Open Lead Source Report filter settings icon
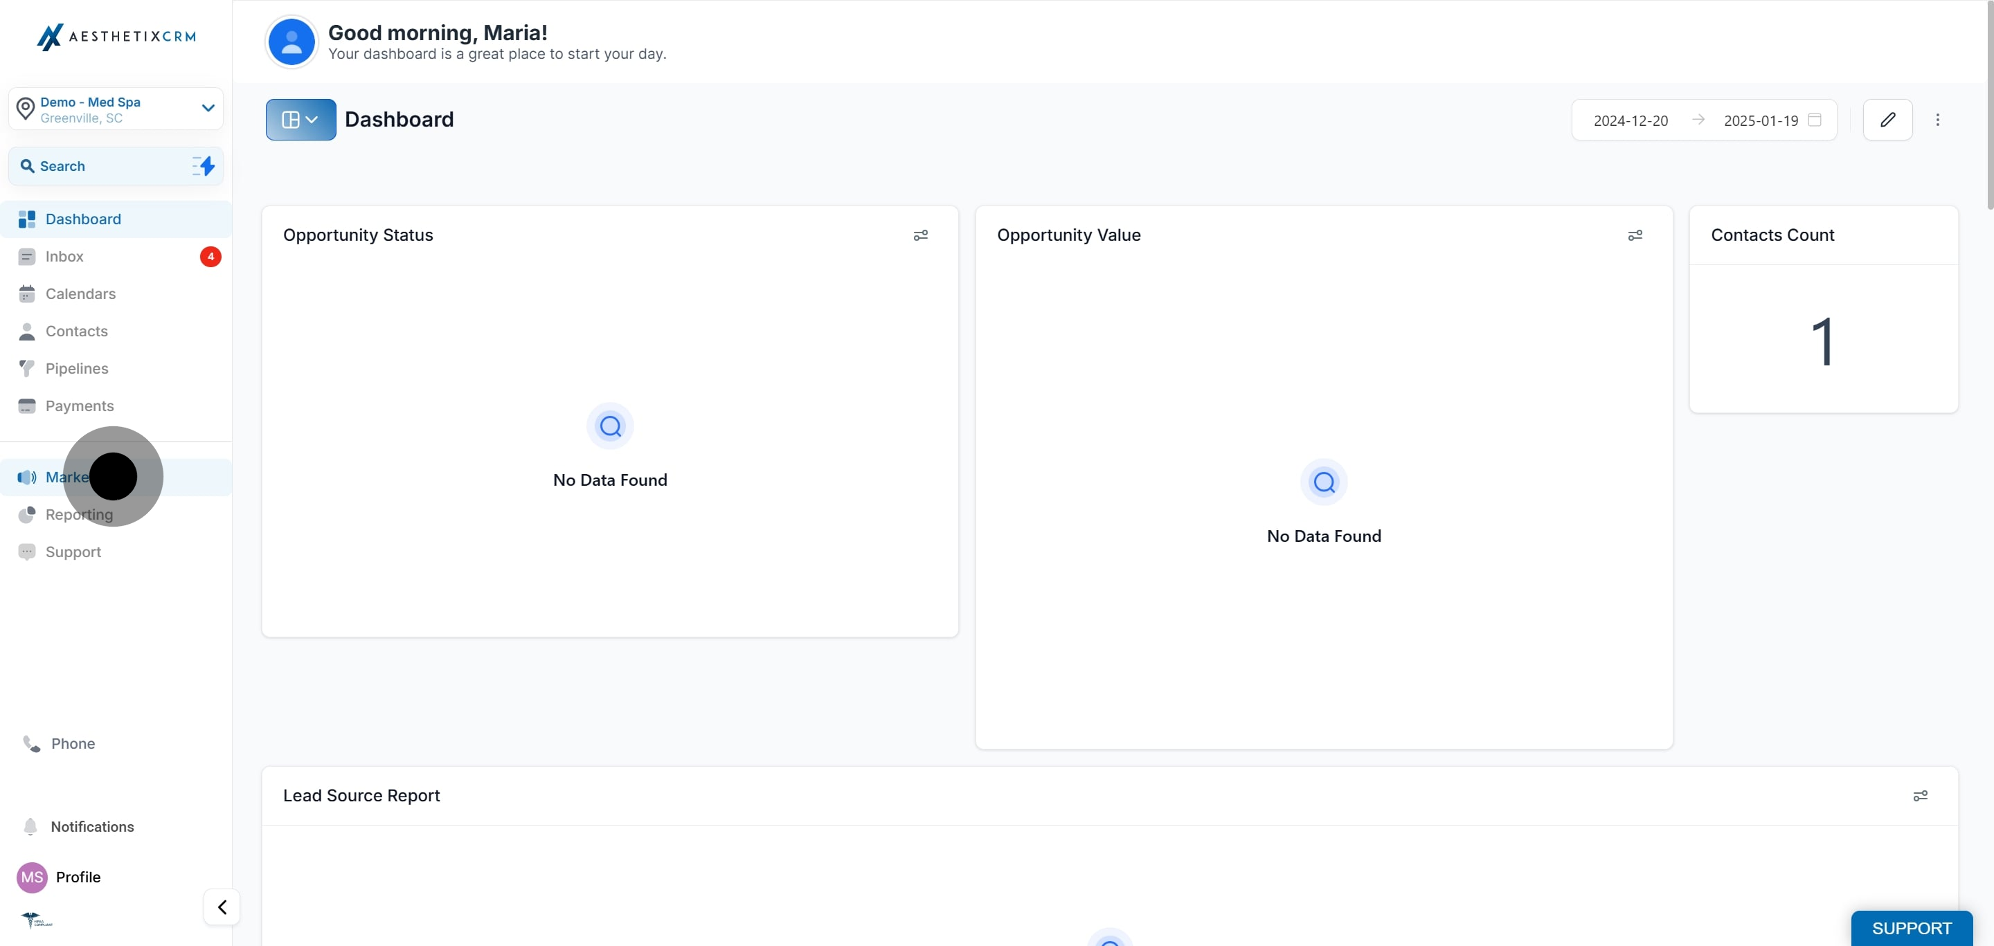This screenshot has width=1994, height=946. pos(1920,796)
